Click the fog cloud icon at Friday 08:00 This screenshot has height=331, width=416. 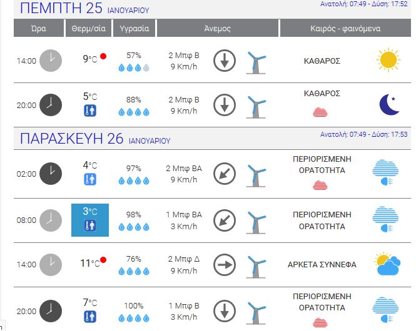(x=385, y=219)
